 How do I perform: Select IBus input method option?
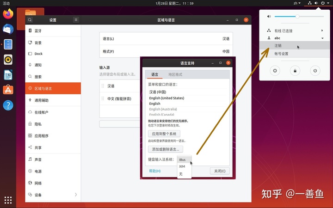[184, 159]
